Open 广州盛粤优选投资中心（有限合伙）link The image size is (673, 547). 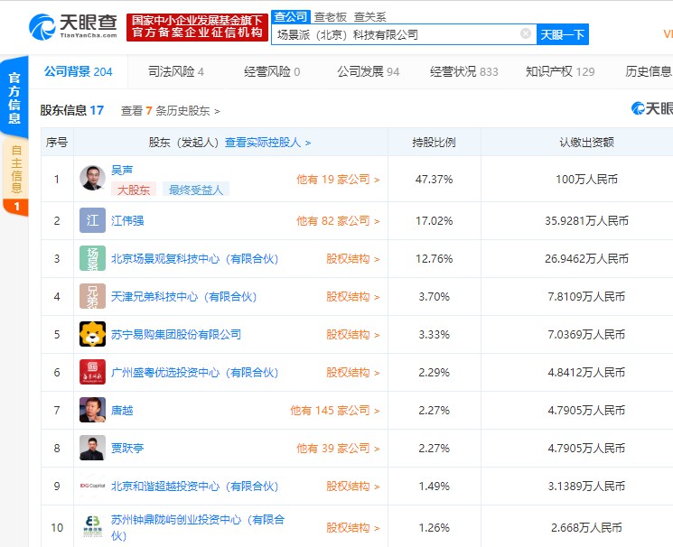[194, 373]
